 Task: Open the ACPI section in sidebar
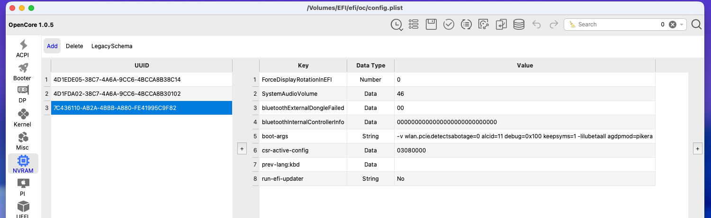(23, 49)
